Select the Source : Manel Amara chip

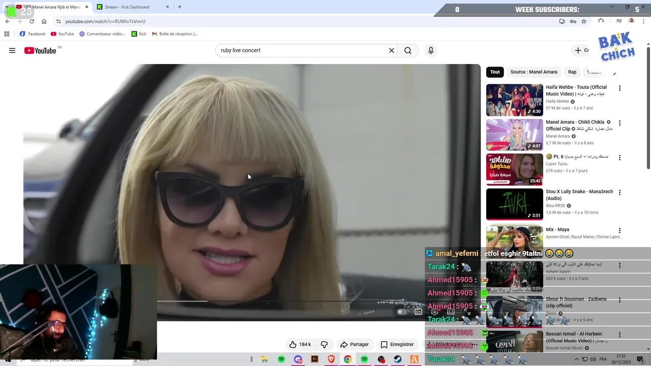pos(534,72)
